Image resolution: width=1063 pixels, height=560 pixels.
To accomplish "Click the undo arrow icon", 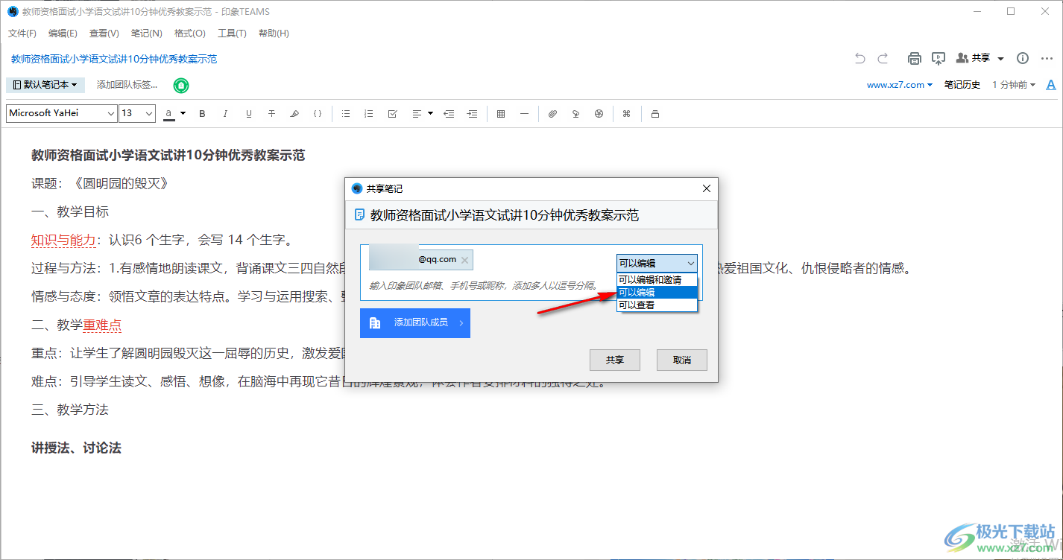I will pos(860,58).
